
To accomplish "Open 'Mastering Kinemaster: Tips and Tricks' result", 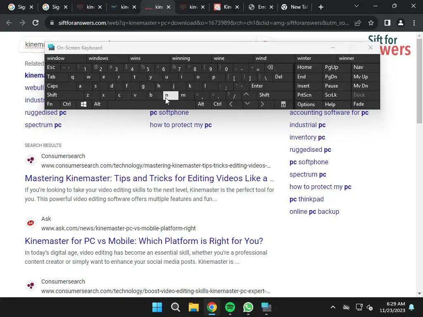I will coord(150,178).
